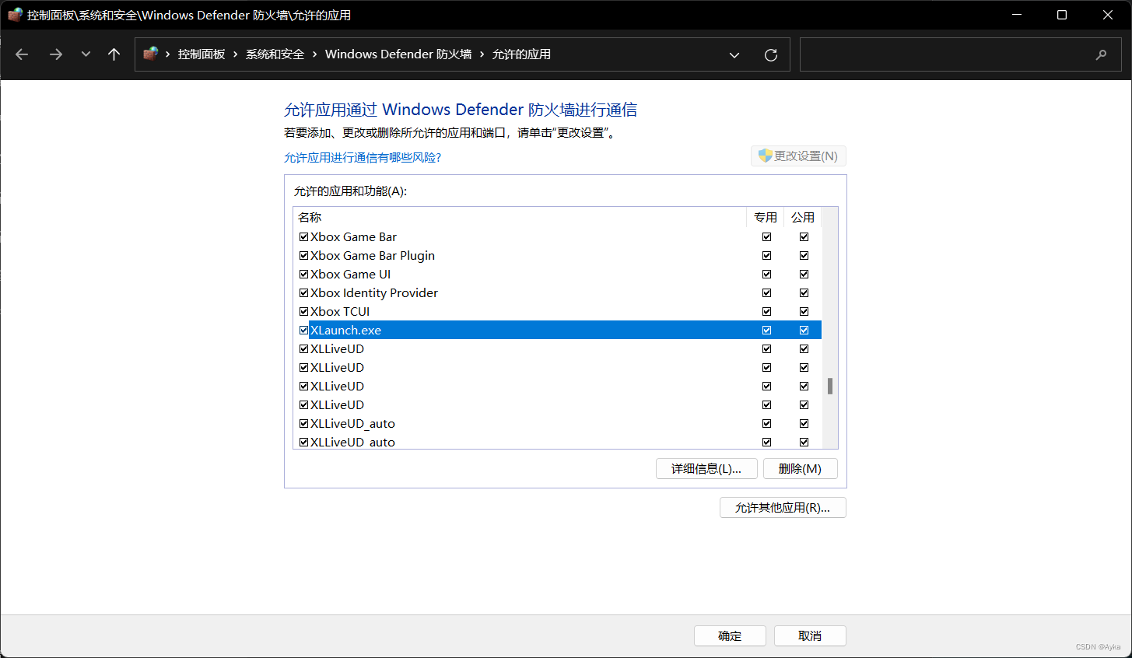
Task: Click the 删除(M) button
Action: click(800, 468)
